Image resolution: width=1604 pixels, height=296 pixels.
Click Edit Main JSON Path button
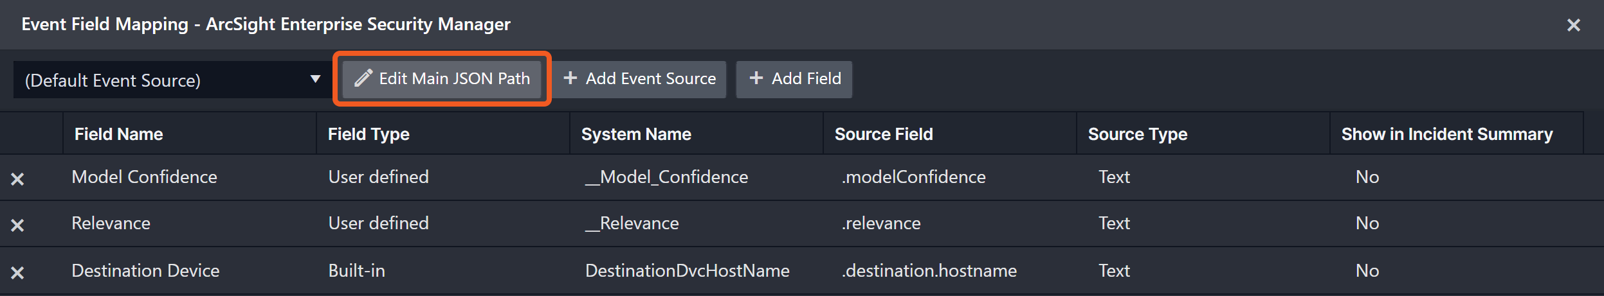tap(442, 79)
